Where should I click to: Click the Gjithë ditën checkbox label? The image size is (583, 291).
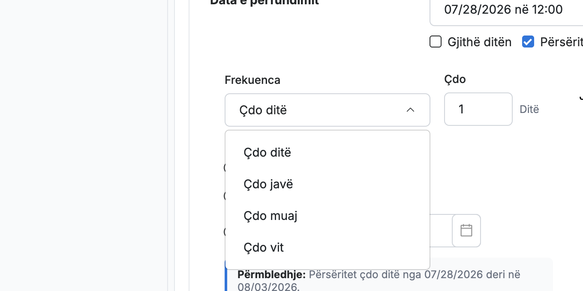[479, 42]
